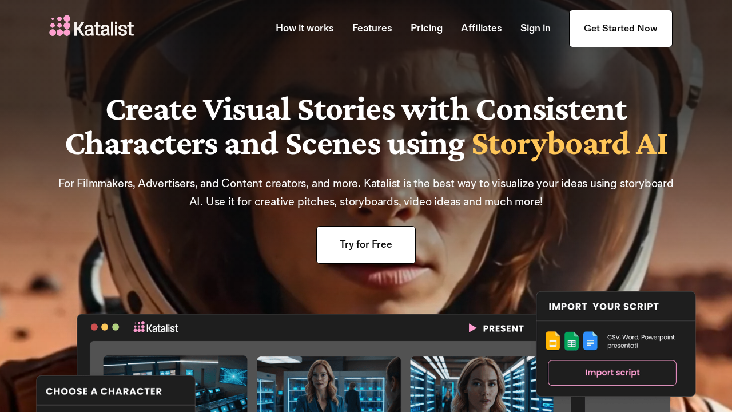Select the Google Docs import icon

point(590,340)
